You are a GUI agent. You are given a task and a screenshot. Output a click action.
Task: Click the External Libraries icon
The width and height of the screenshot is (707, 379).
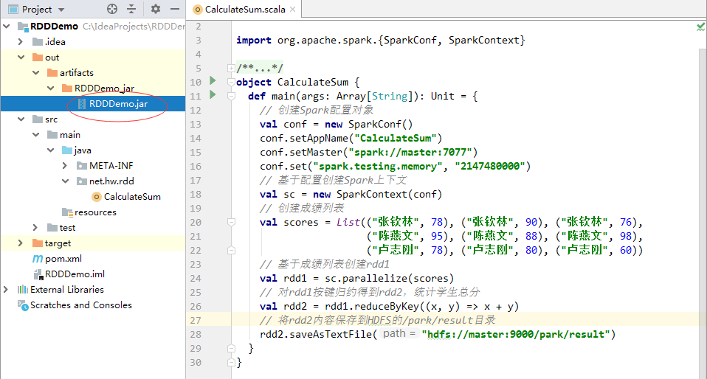23,289
